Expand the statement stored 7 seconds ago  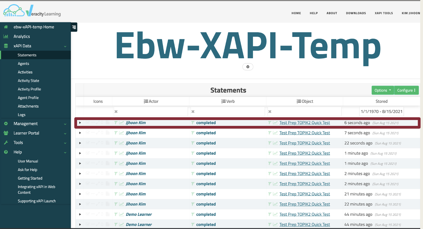(x=80, y=133)
